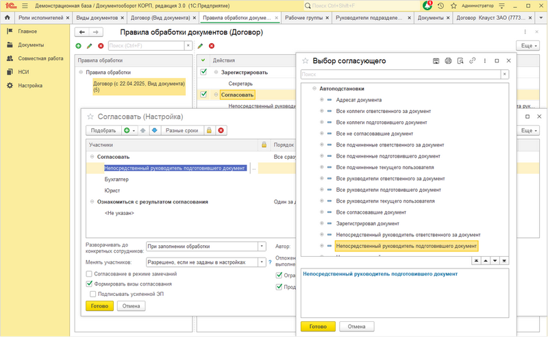Open Документы in left sidebar
548x337 pixels.
coord(30,45)
